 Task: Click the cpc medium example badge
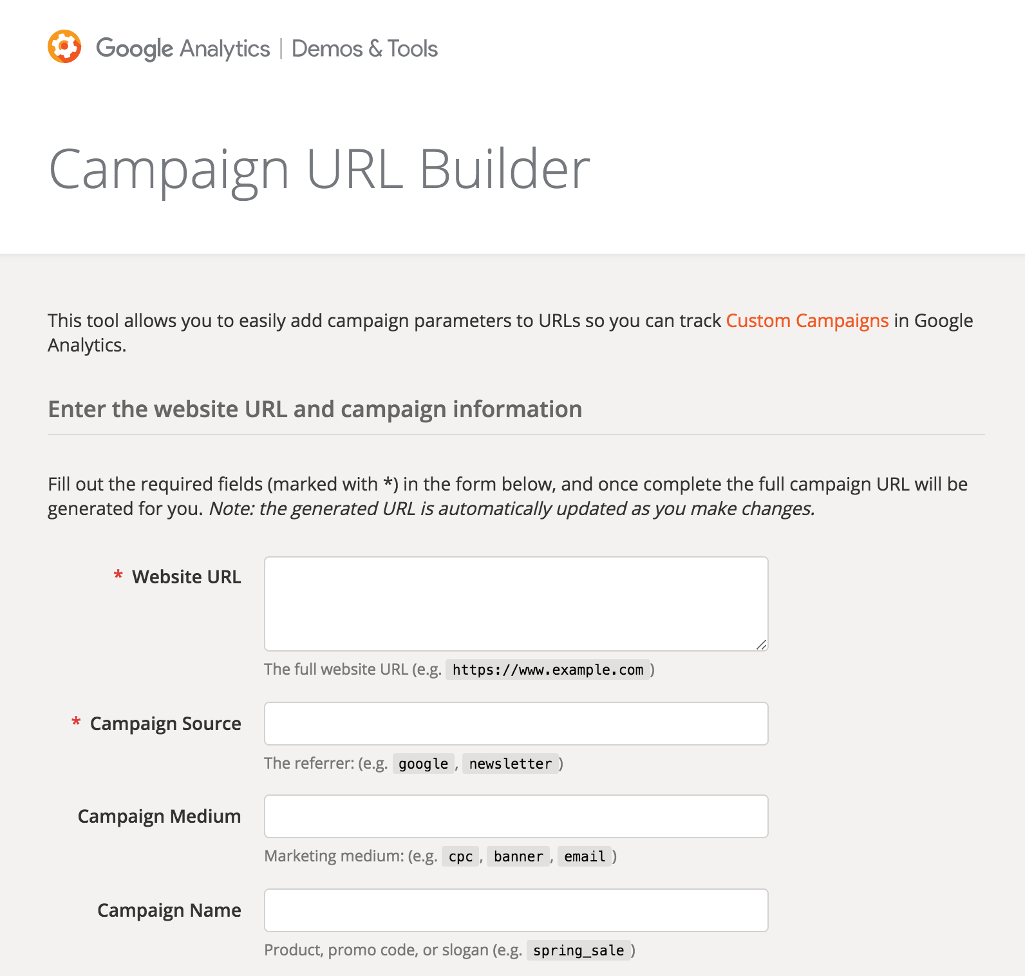(x=460, y=857)
